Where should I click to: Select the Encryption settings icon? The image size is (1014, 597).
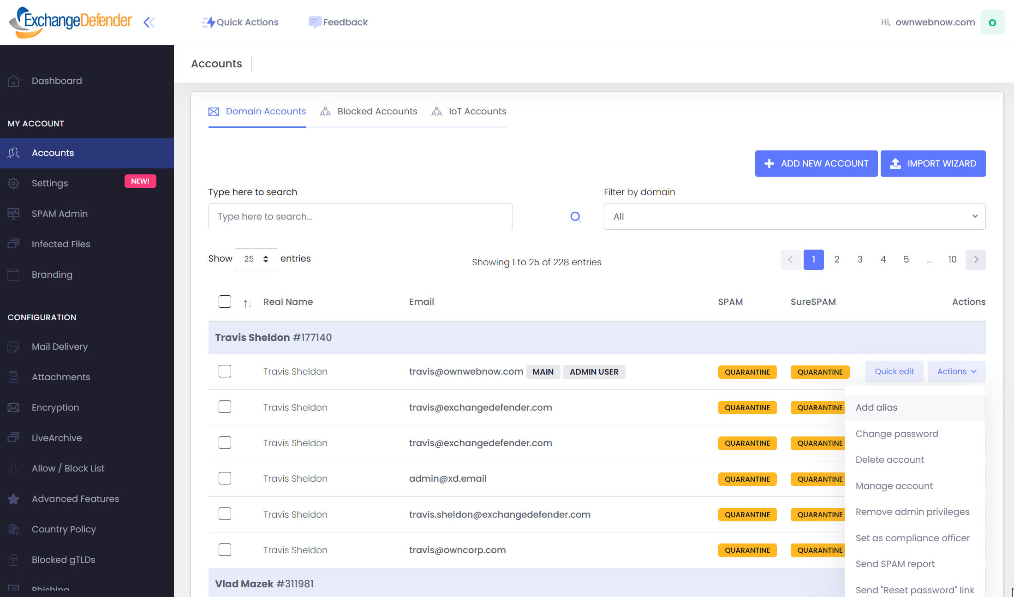tap(13, 407)
